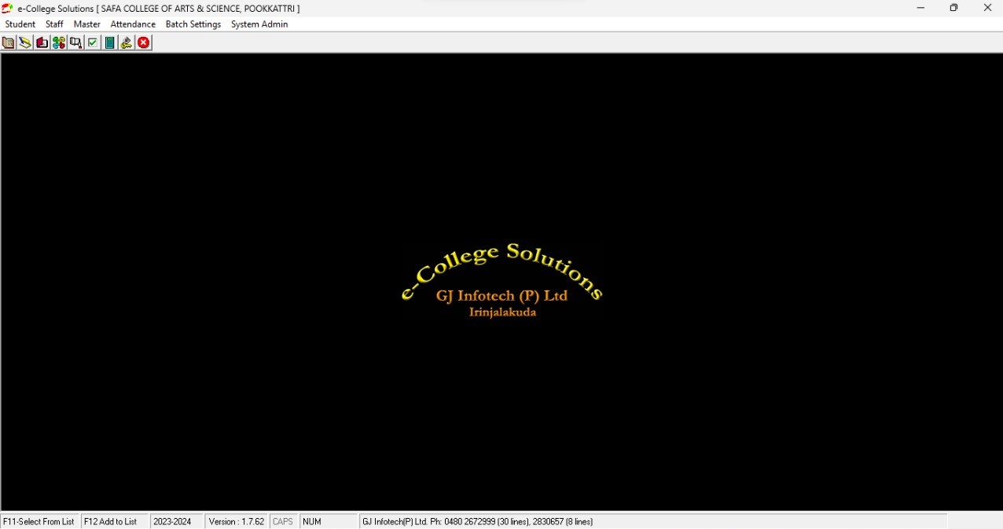Screen dimensions: 1003x529
Task: Minimize the e-College Solutions window
Action: 920,8
